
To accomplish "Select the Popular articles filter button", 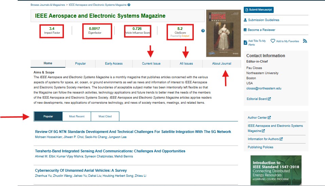I will [x=48, y=116].
